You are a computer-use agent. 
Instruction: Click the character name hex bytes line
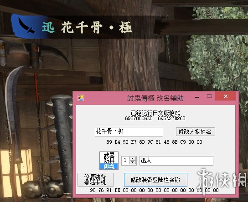155,142
